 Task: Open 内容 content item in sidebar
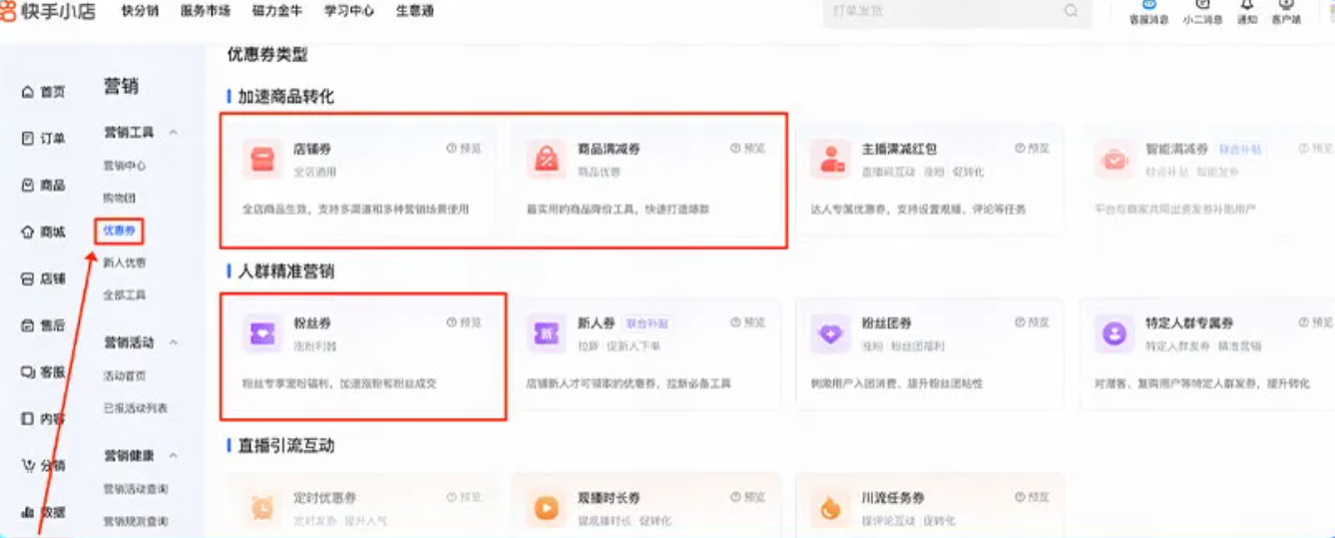click(x=43, y=419)
